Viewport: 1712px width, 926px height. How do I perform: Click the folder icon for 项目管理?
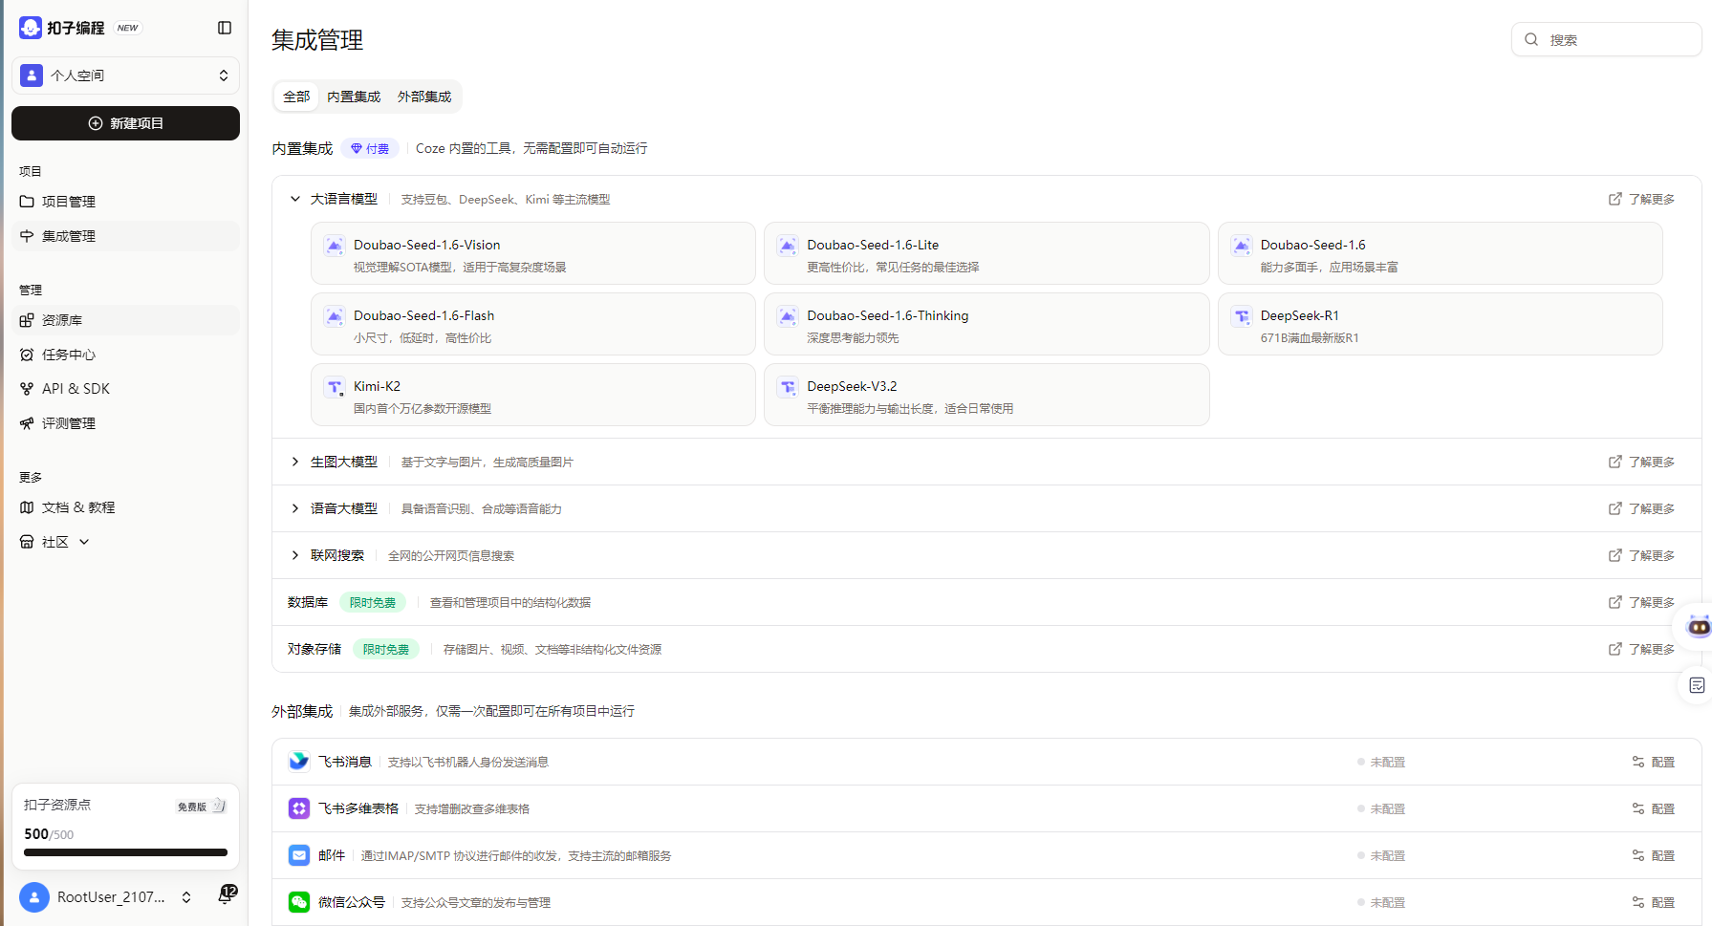(x=27, y=202)
